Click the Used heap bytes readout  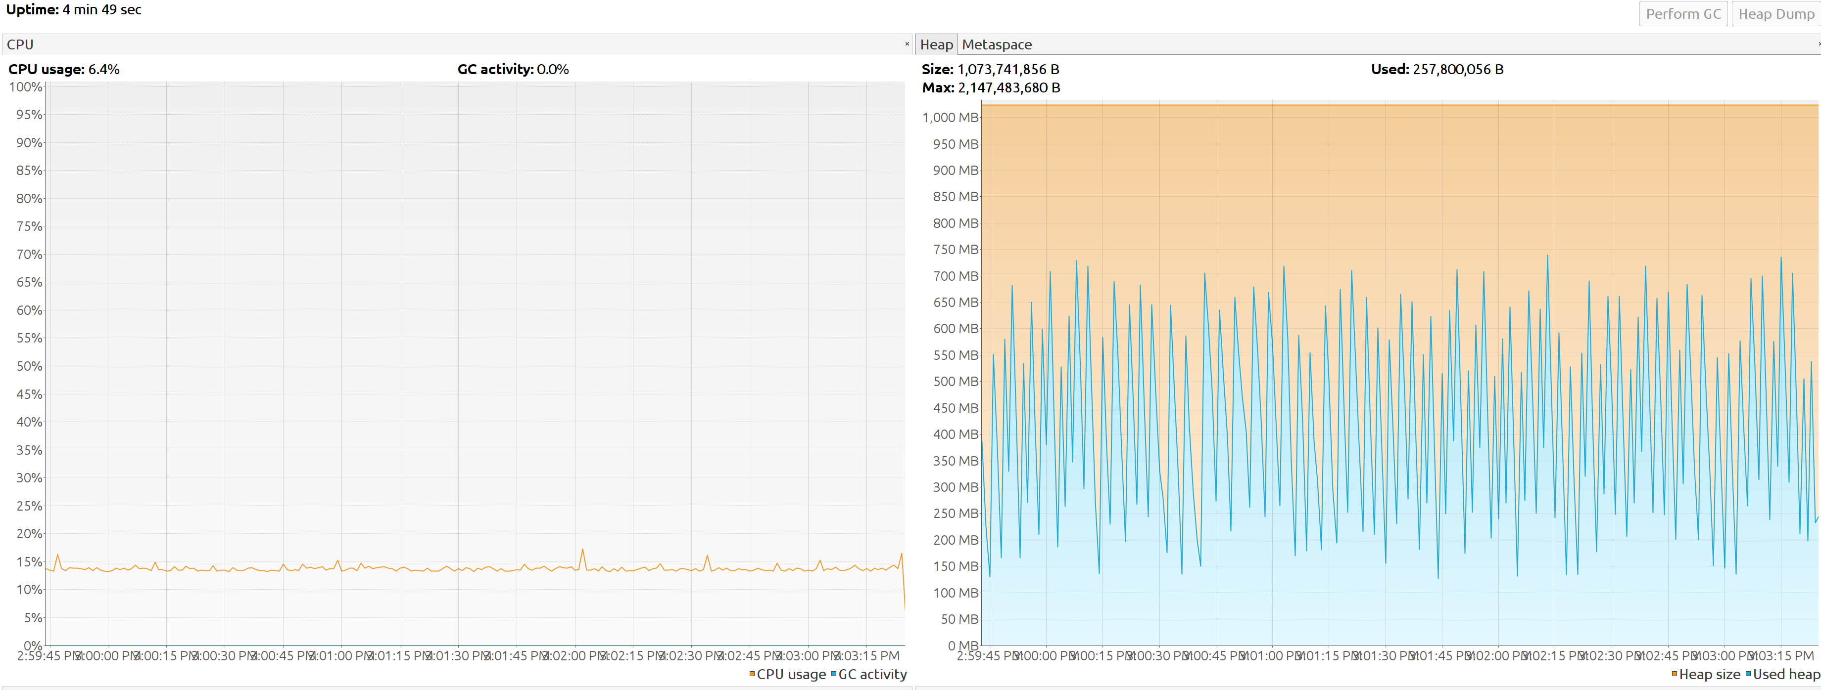point(1458,69)
